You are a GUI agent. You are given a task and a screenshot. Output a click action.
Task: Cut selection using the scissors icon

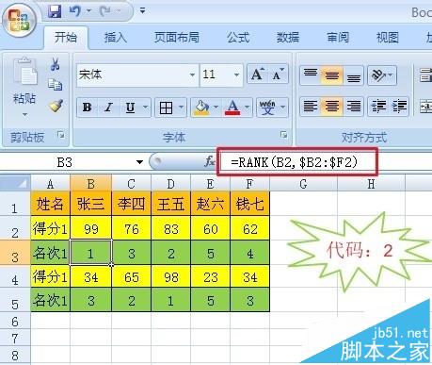pos(56,64)
